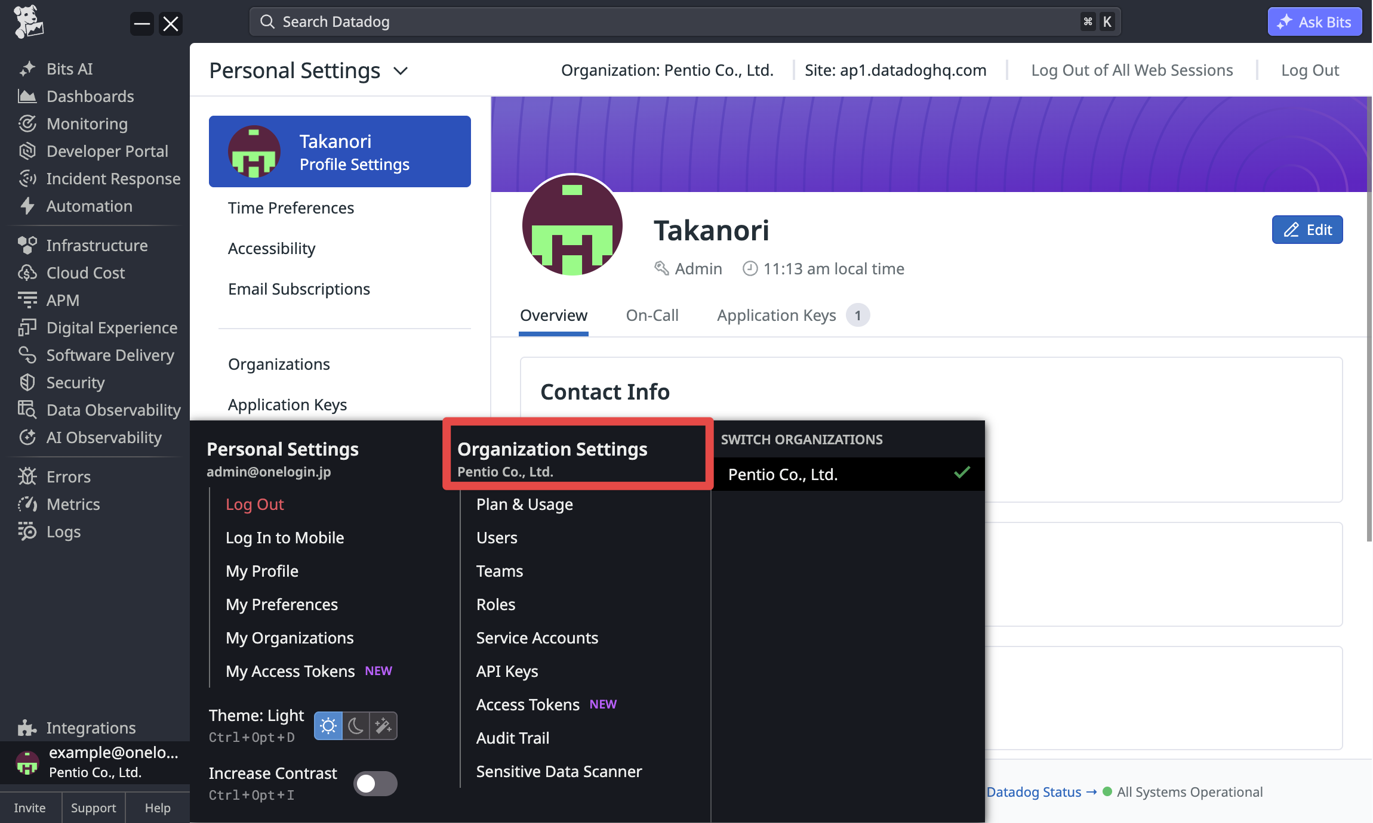
Task: Open Users in organization menu
Action: click(497, 537)
